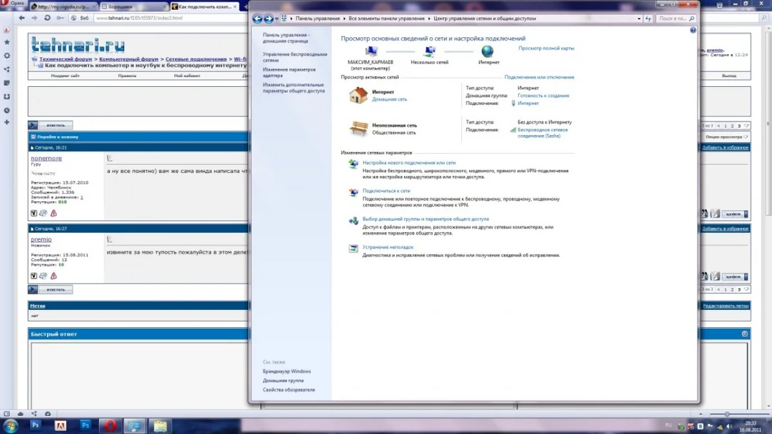Click top ответить reply button
The height and width of the screenshot is (434, 772).
point(50,125)
